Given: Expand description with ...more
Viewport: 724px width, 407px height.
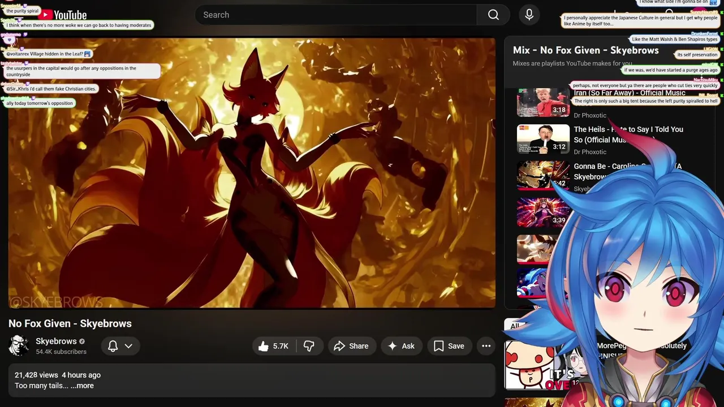Looking at the screenshot, I should tap(82, 386).
